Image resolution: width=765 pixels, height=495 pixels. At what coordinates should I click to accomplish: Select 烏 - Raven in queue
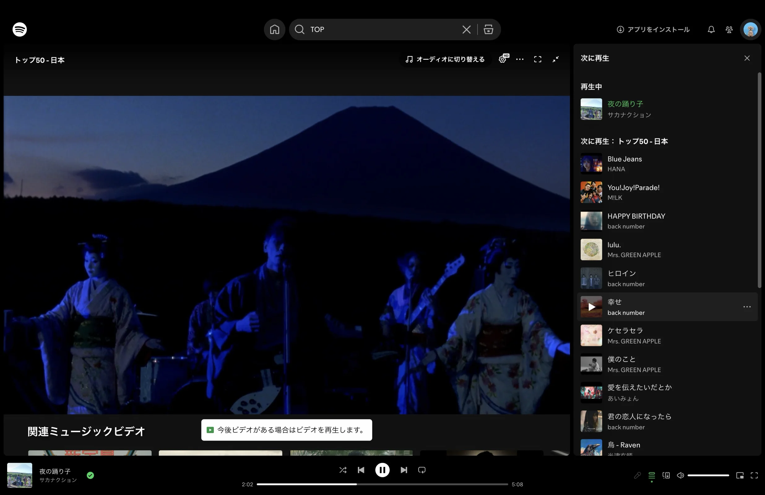click(667, 446)
